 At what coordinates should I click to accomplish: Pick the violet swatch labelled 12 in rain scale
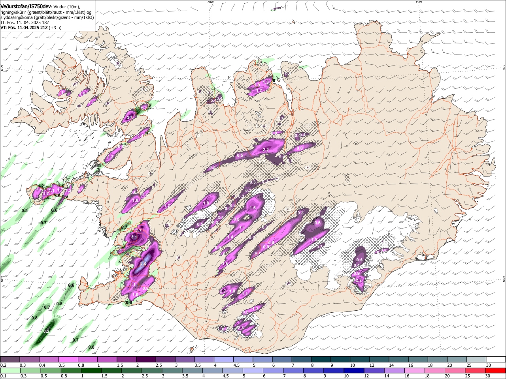374,370
